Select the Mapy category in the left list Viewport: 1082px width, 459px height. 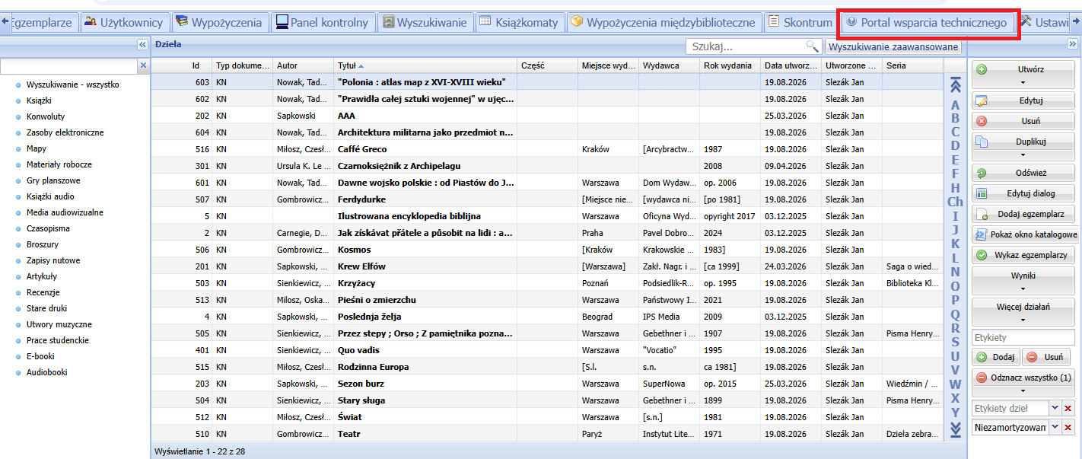pyautogui.click(x=37, y=148)
